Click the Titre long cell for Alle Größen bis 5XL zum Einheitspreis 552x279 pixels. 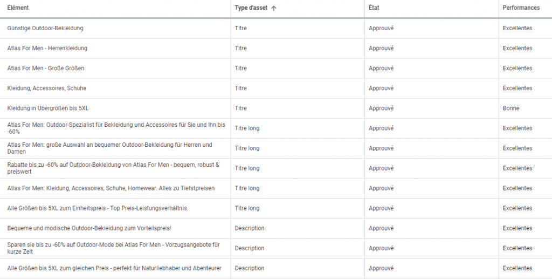click(247, 208)
